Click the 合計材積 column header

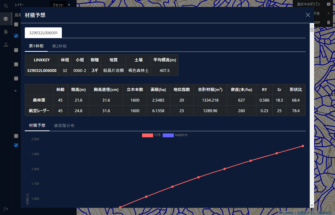210,89
